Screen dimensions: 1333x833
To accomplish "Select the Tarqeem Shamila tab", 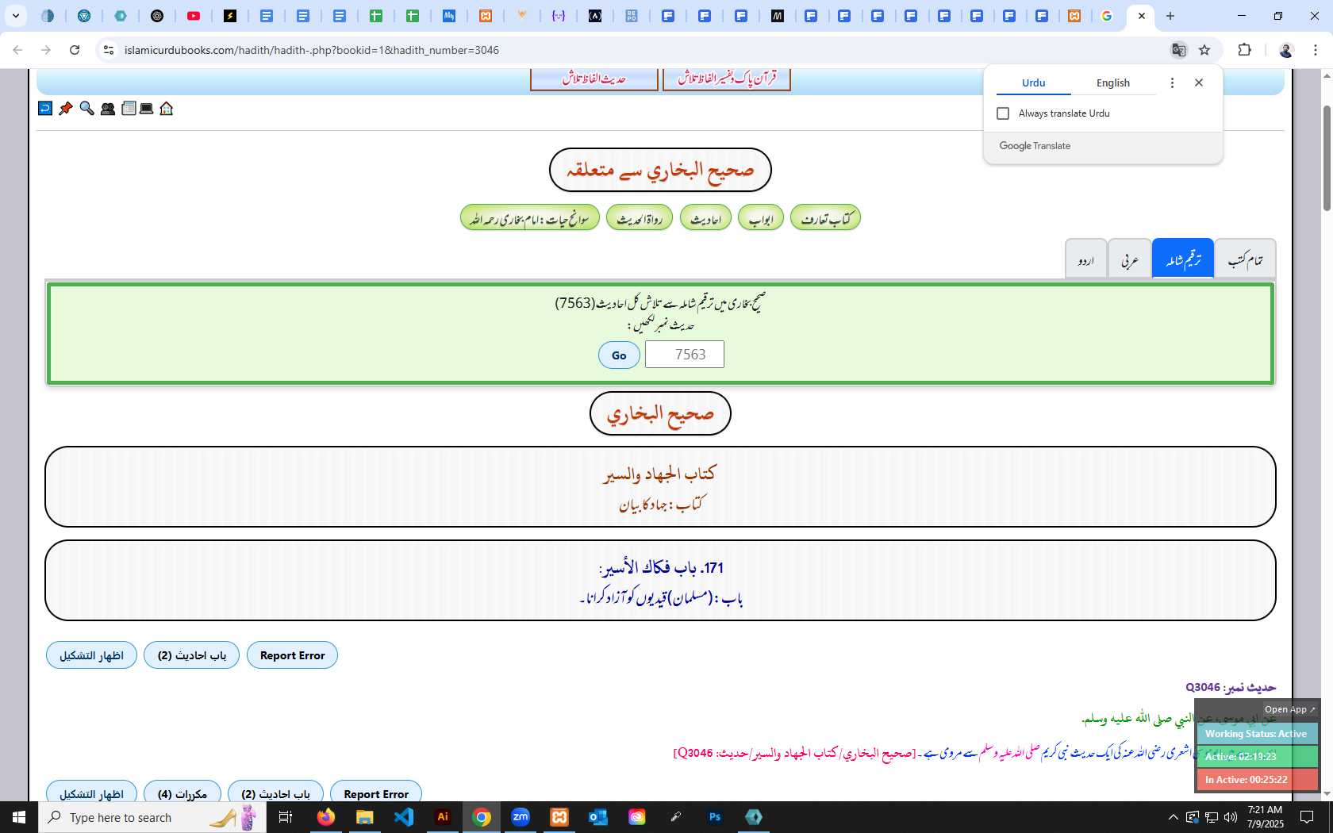I will point(1183,259).
